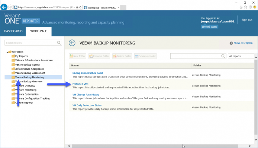
Task: Click the browser back navigation arrow
Action: 4,7
